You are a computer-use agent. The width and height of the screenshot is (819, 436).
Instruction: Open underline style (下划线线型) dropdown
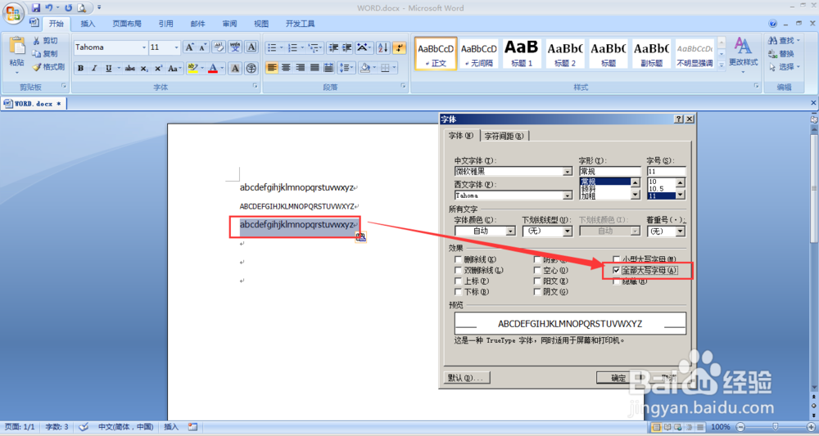click(568, 231)
